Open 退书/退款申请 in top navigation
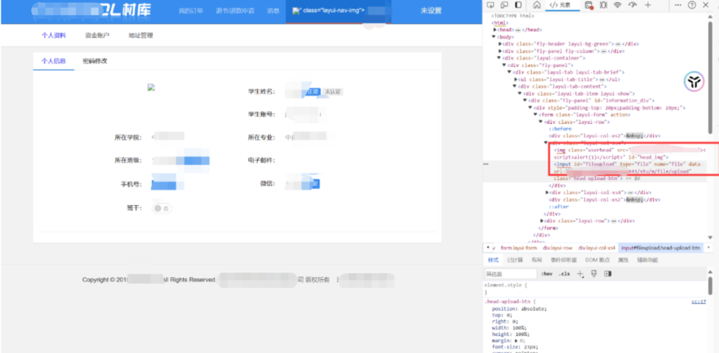 (235, 11)
